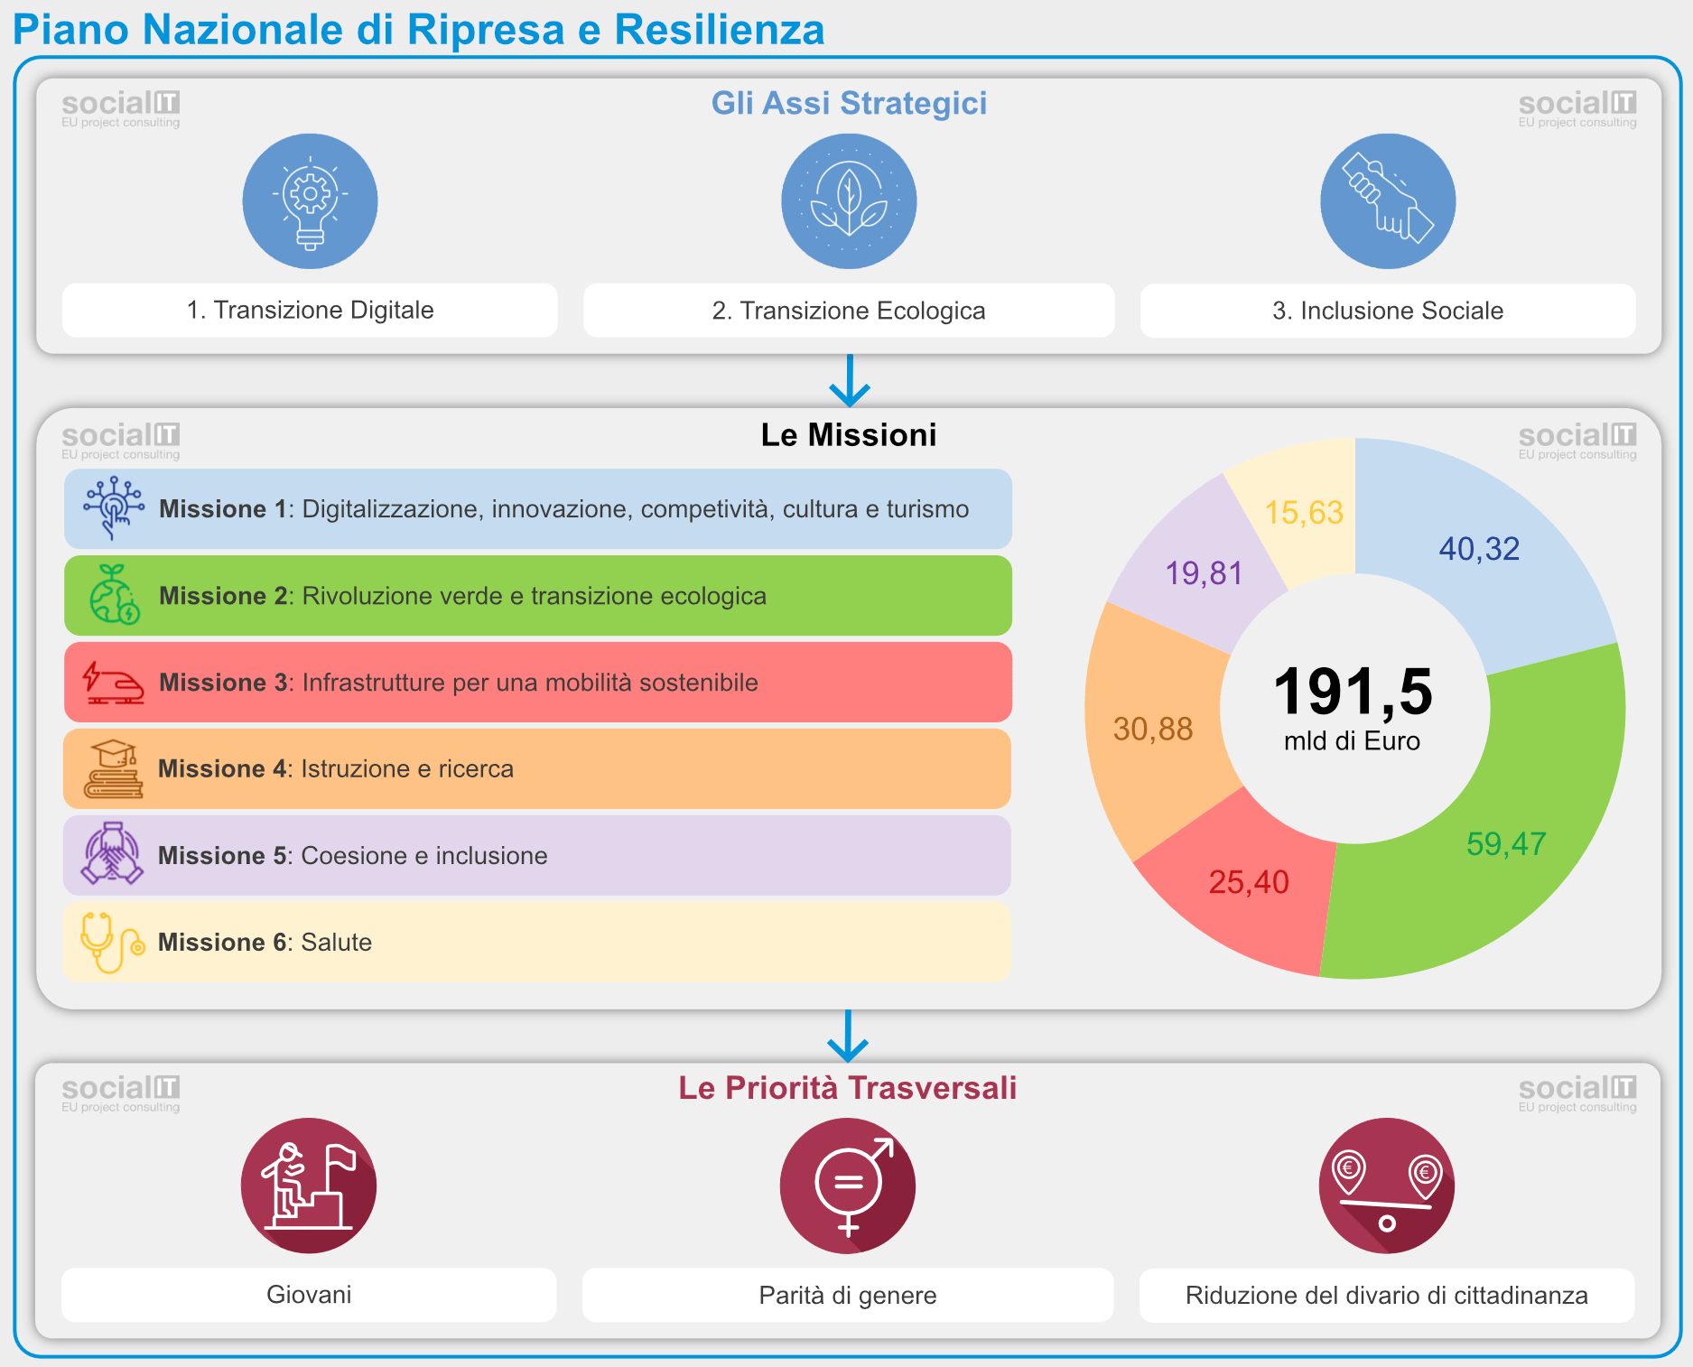Click the orange 30,88 donut segment
Viewport: 1693px width, 1367px height.
[1153, 729]
